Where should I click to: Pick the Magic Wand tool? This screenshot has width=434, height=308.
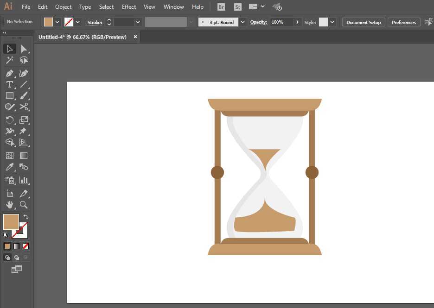tap(9, 60)
